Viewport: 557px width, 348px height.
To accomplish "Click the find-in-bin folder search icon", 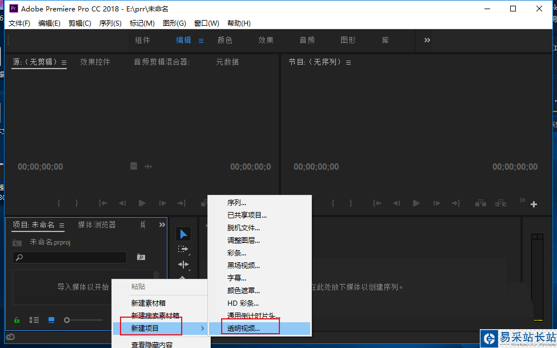I will pos(141,257).
